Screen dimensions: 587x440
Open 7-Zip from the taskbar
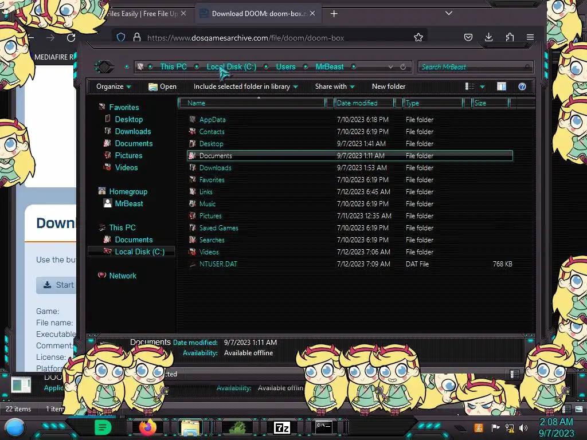click(x=282, y=427)
